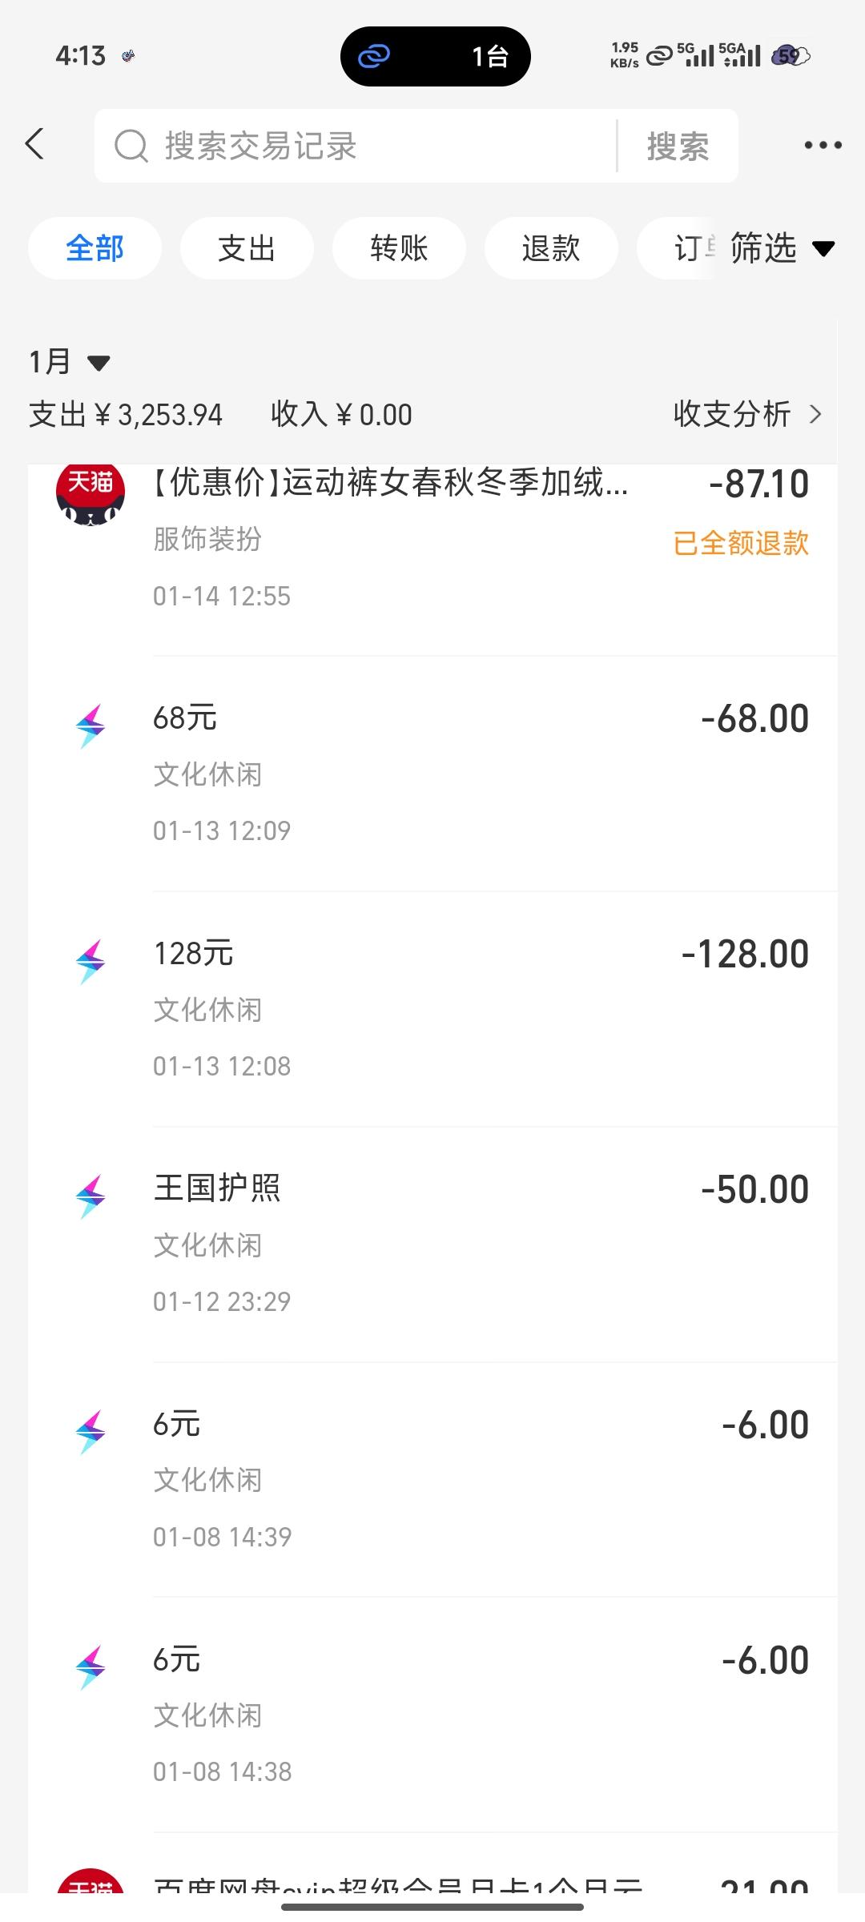Switch to the 支出 tab
Viewport: 865px width, 1922px height.
click(x=247, y=248)
